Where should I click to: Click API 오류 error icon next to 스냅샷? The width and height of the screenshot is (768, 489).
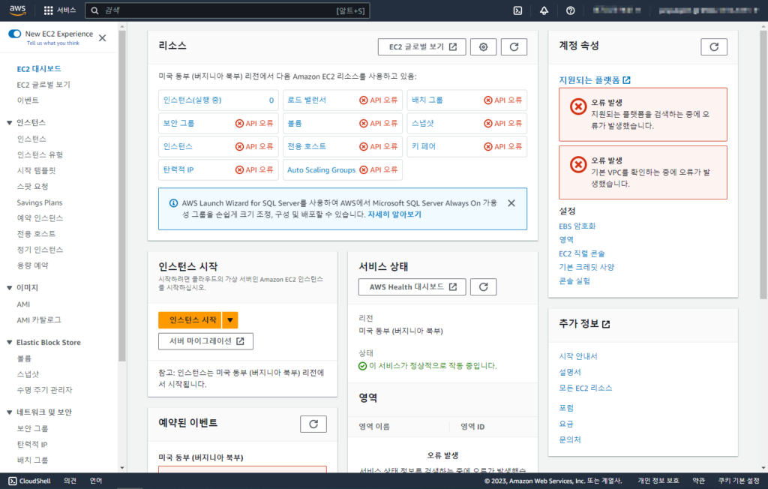(487, 124)
